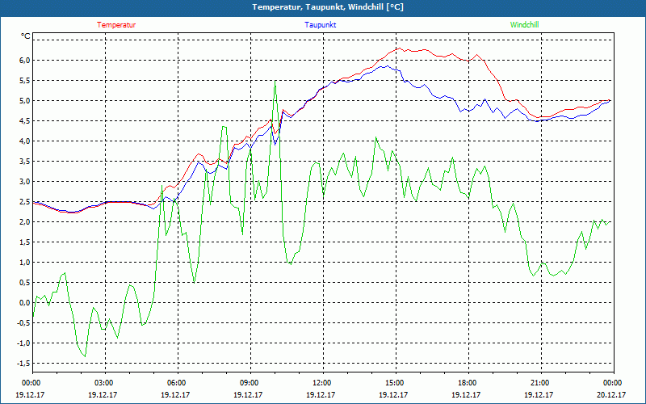Click the 5,5 y-axis value

coord(25,80)
